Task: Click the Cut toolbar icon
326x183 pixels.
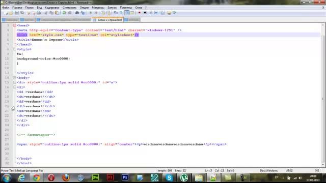Action: tap(46, 13)
